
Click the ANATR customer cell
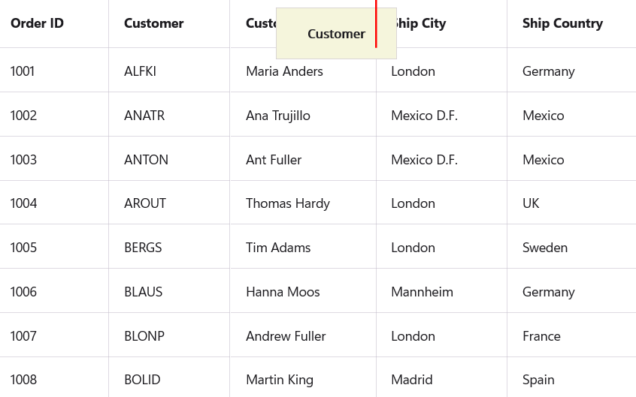pyautogui.click(x=144, y=116)
